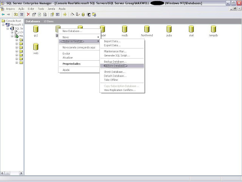Screen dimensions: 242x182
Task: Click the tree pane scrollbar left arrow
Action: (2, 173)
